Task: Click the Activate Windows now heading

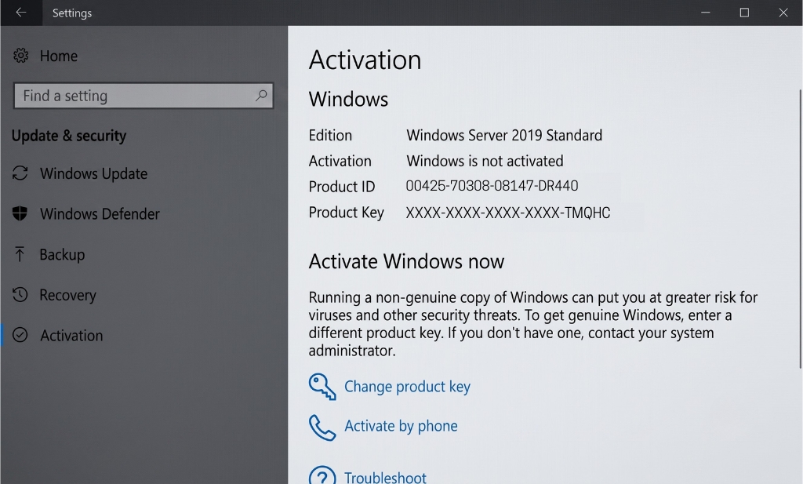Action: tap(406, 261)
